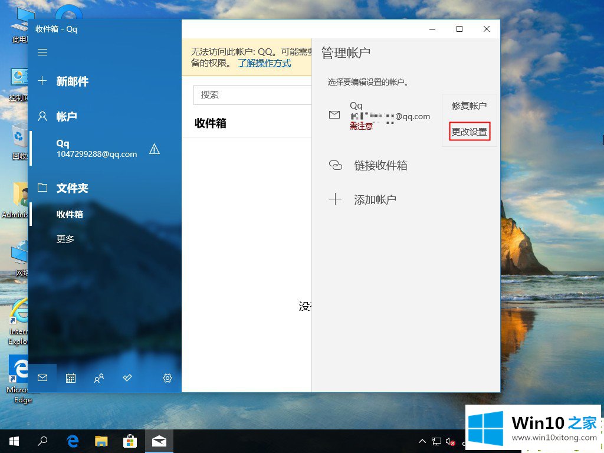Click the 搜索 search field
This screenshot has width=604, height=453.
pyautogui.click(x=252, y=95)
